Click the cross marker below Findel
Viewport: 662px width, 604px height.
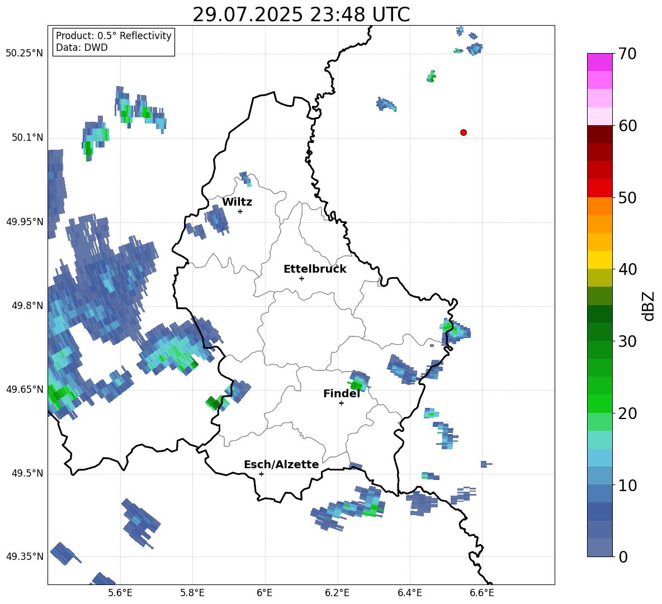tap(341, 403)
